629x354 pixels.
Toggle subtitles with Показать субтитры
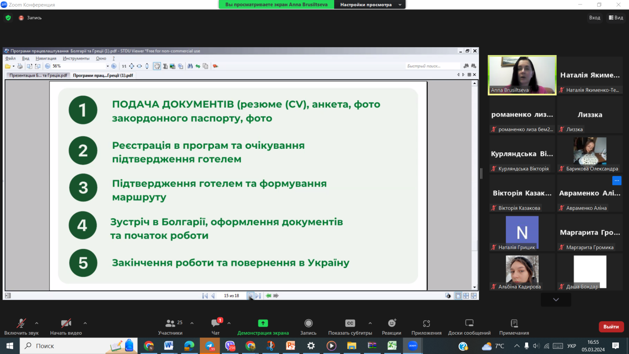click(350, 326)
